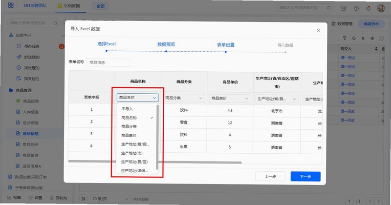391x205 pixels.
Task: Click the sort arrows icon in table toolbar
Action: click(363, 39)
